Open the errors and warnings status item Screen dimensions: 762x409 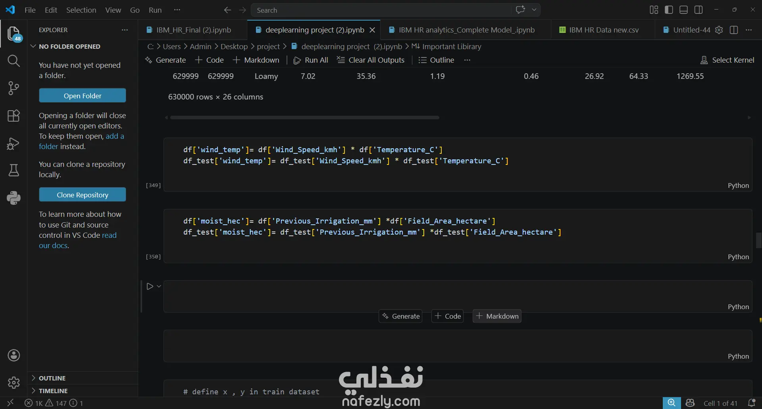pos(54,403)
